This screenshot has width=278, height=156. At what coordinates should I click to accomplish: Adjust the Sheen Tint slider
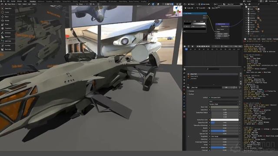(x=225, y=147)
